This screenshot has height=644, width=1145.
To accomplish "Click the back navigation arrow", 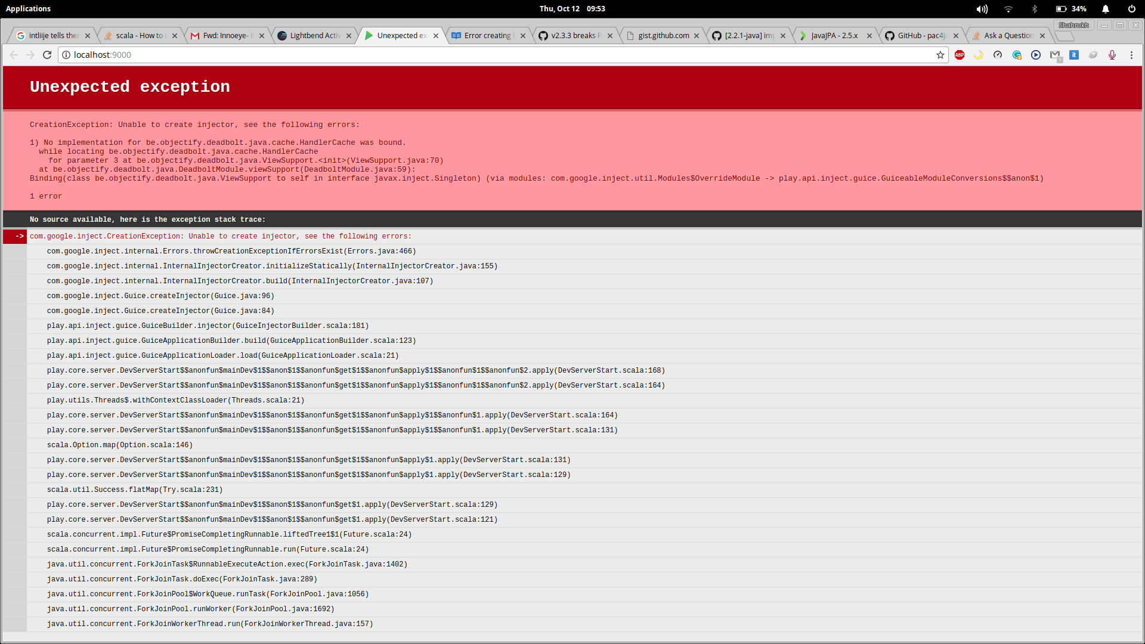I will [x=13, y=54].
